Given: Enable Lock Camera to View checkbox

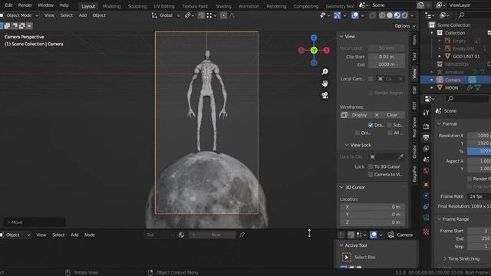Looking at the screenshot, I should click(371, 175).
